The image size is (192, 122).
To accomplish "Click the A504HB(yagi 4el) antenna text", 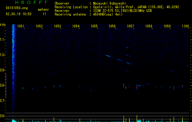I will pos(108,14).
